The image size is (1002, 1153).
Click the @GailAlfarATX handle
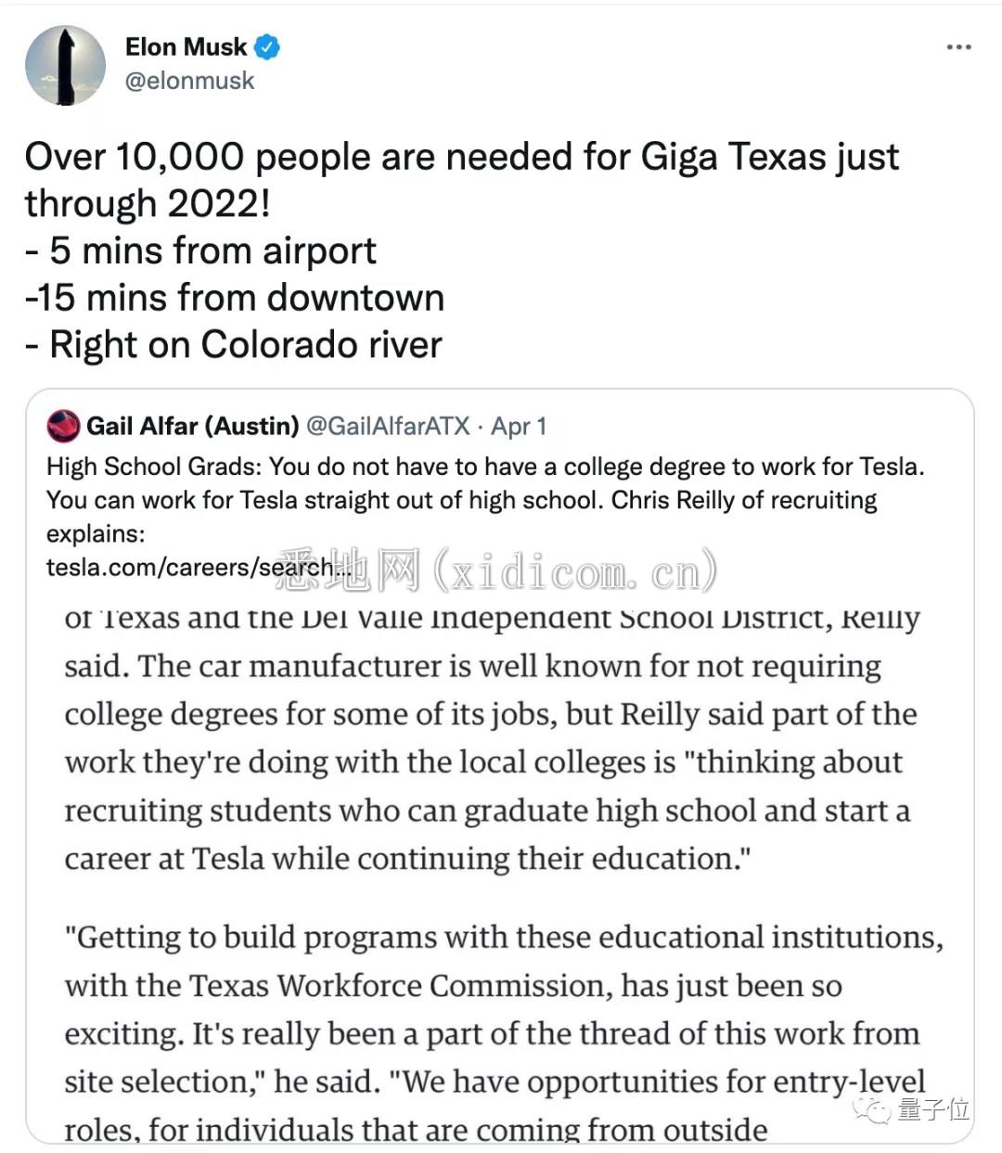(x=388, y=426)
